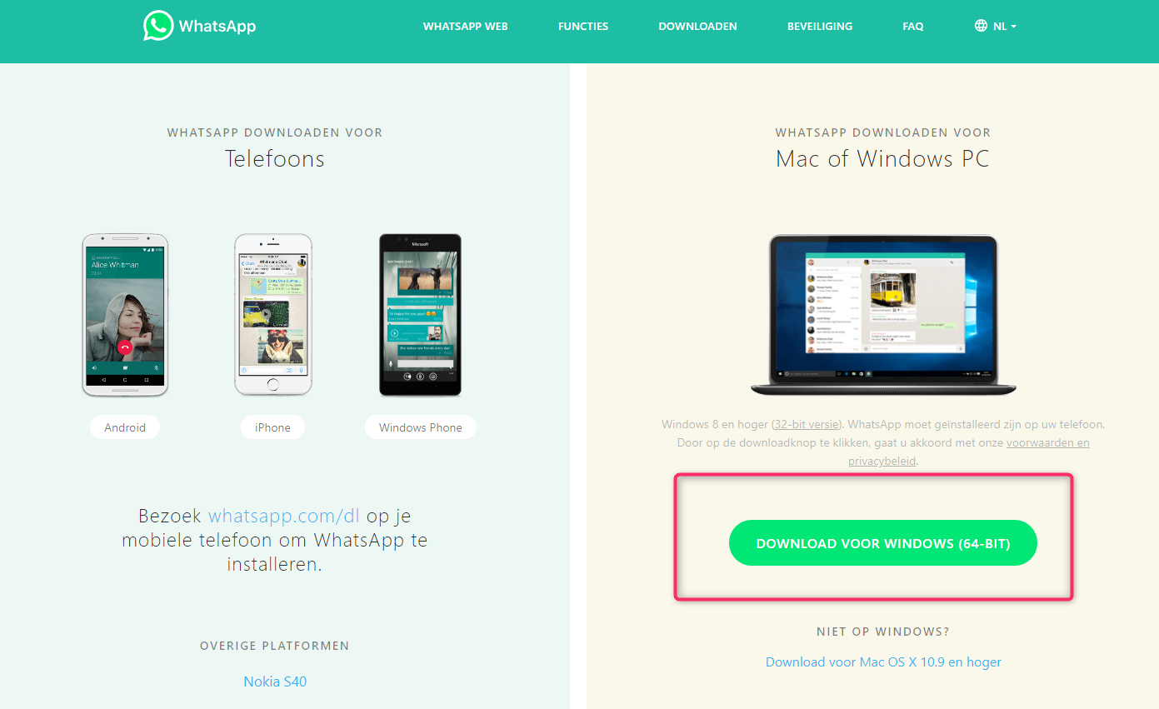Click the globe language icon
The width and height of the screenshot is (1159, 709).
coord(981,26)
